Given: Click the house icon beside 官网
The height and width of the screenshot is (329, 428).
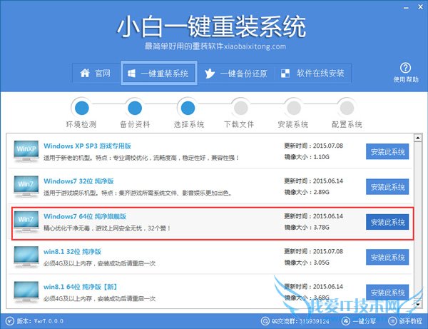Looking at the screenshot, I should tap(85, 74).
